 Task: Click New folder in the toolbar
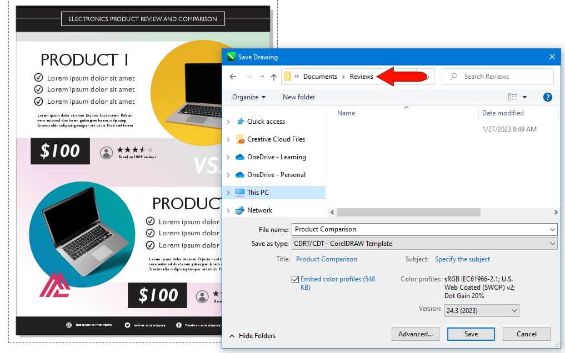tap(299, 97)
